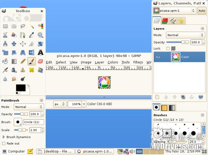Select the Ink tool
The width and height of the screenshot is (208, 155).
point(14,70)
